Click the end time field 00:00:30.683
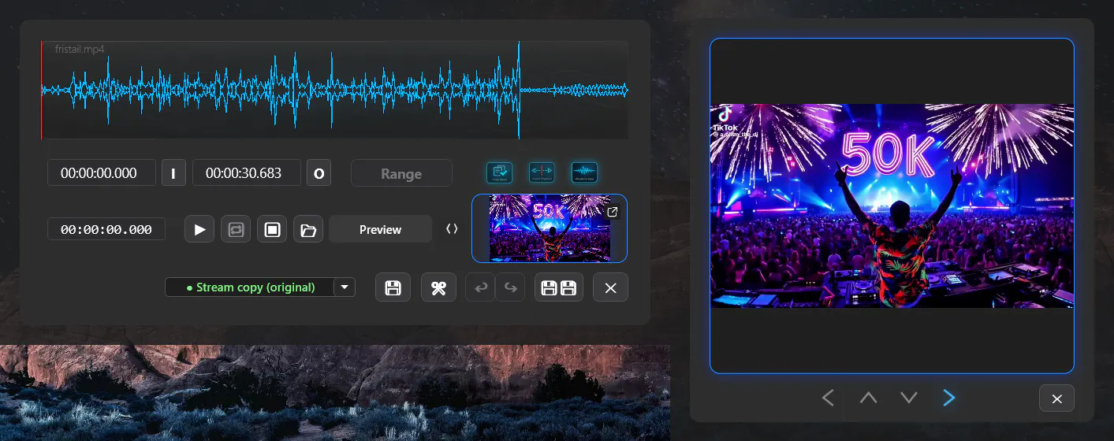 [247, 172]
